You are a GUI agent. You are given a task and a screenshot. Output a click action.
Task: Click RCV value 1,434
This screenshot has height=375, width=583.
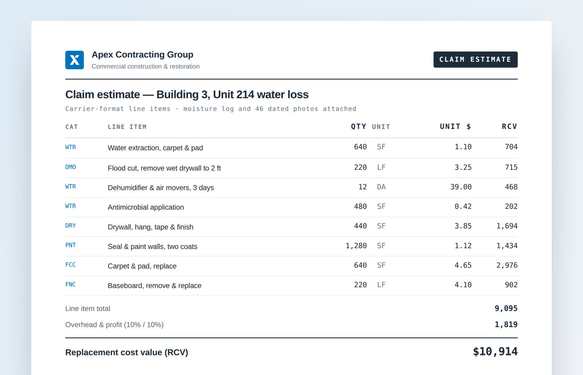(507, 246)
